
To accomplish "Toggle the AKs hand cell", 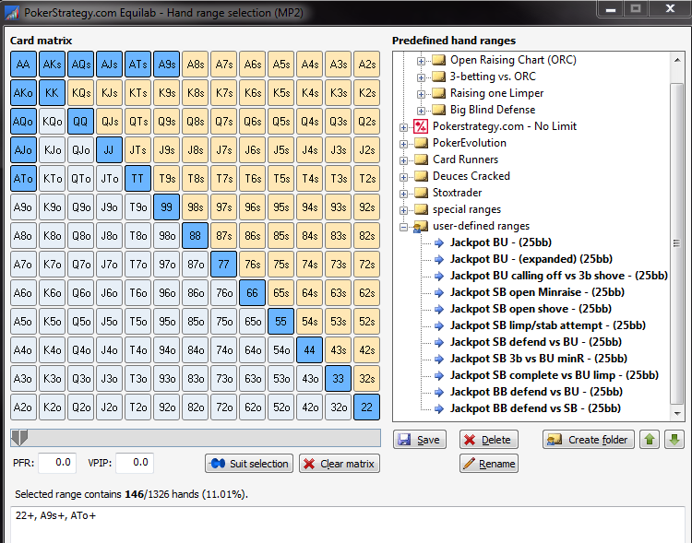I will click(52, 65).
